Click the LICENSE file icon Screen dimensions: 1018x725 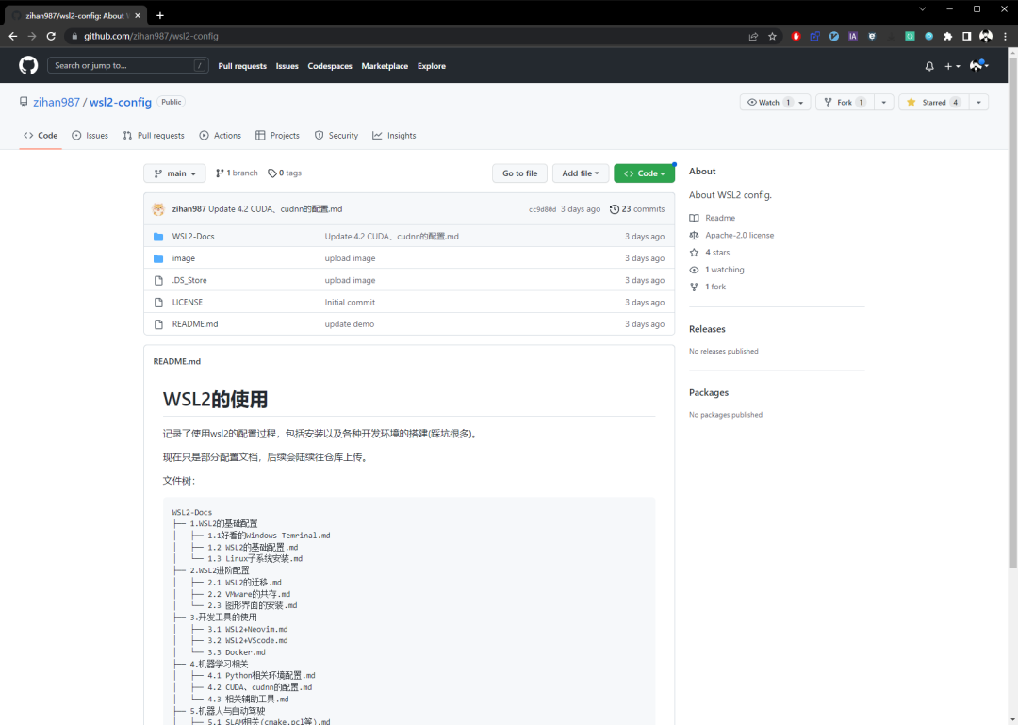[x=158, y=303]
